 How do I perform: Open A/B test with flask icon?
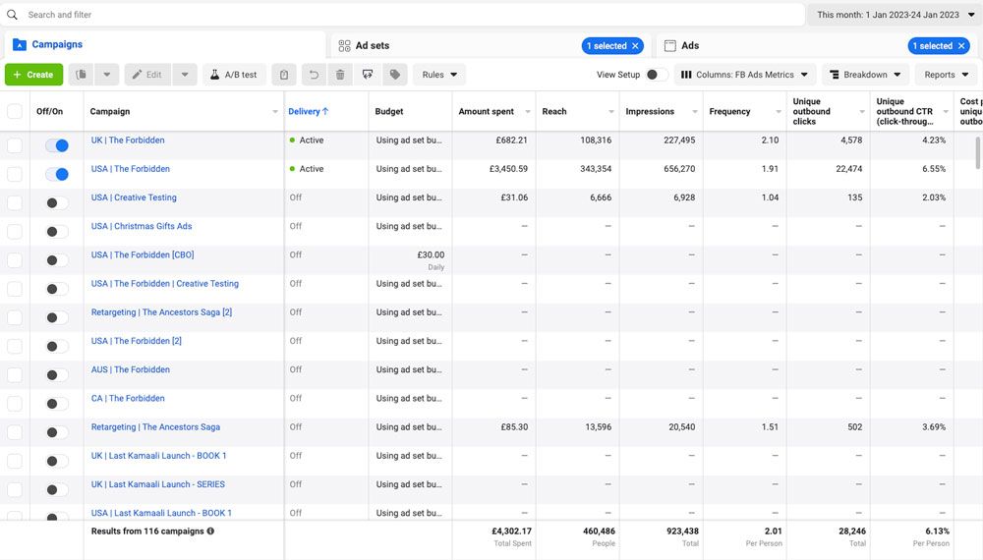234,75
